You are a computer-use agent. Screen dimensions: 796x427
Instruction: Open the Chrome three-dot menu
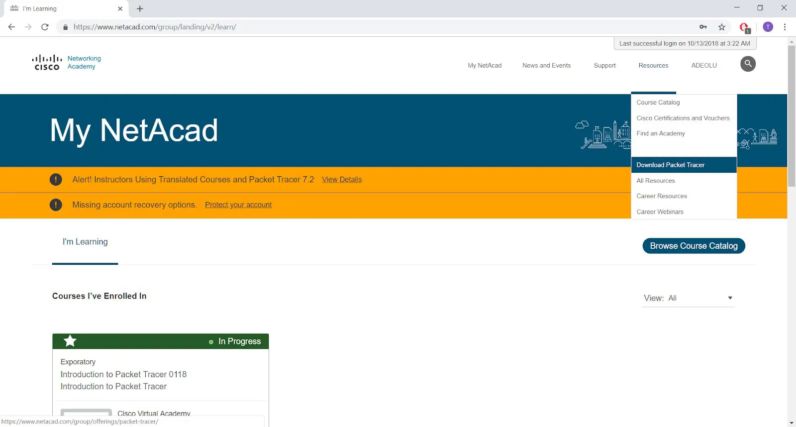(x=785, y=27)
